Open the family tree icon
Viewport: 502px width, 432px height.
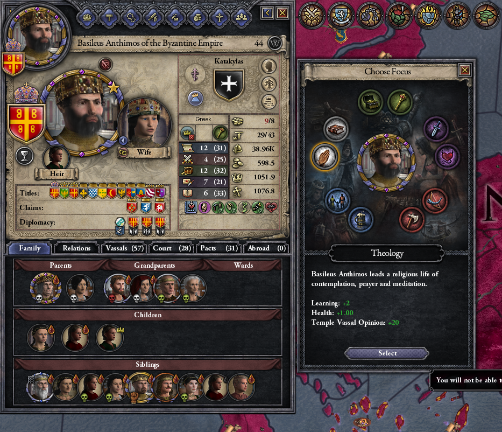click(x=269, y=84)
